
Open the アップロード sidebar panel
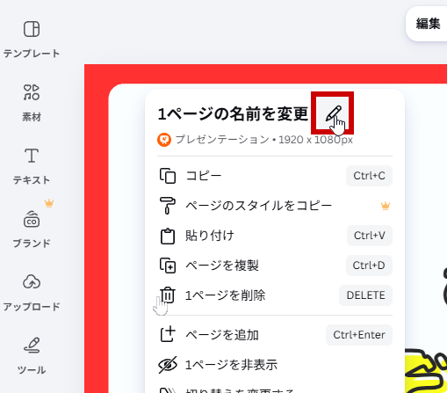[x=32, y=293]
